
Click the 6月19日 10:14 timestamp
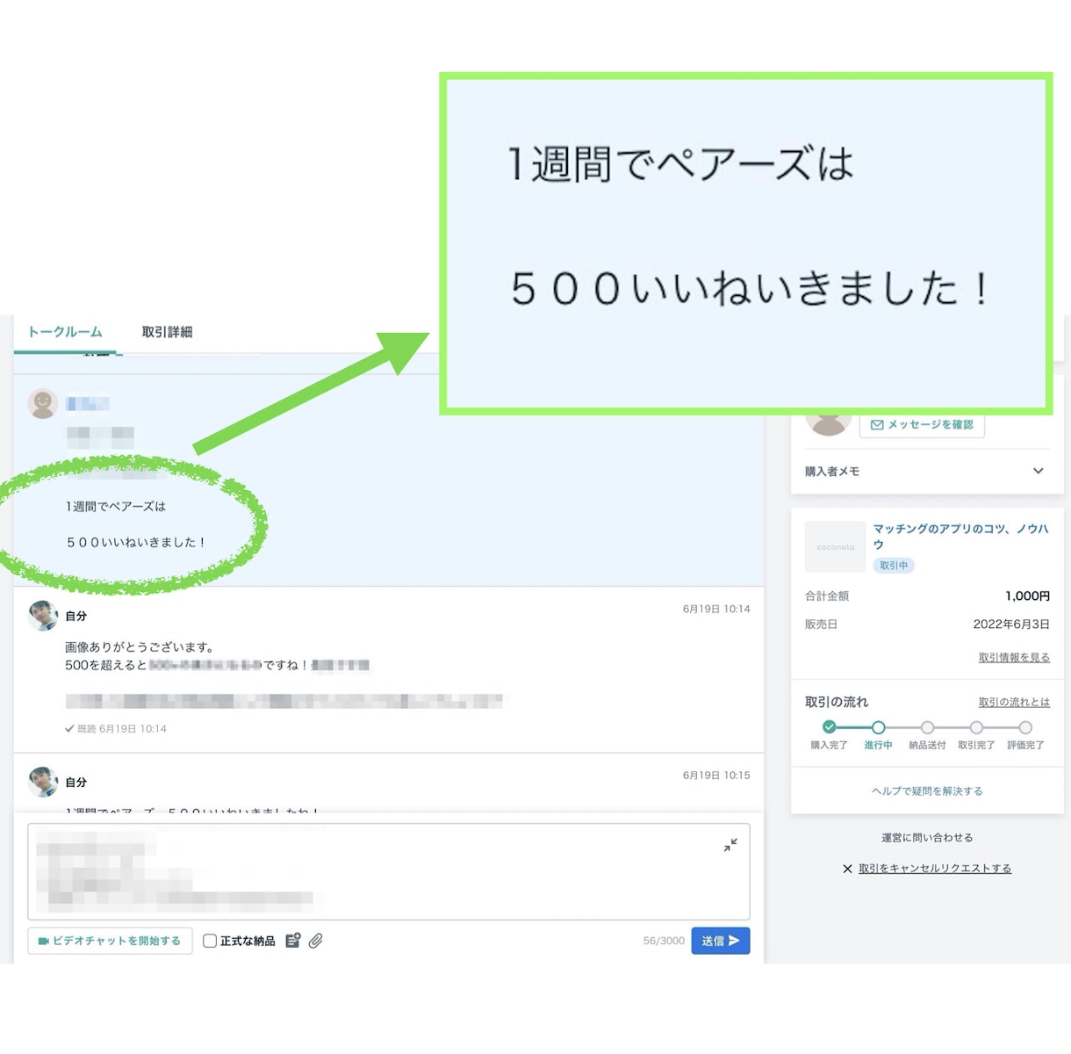(x=716, y=609)
